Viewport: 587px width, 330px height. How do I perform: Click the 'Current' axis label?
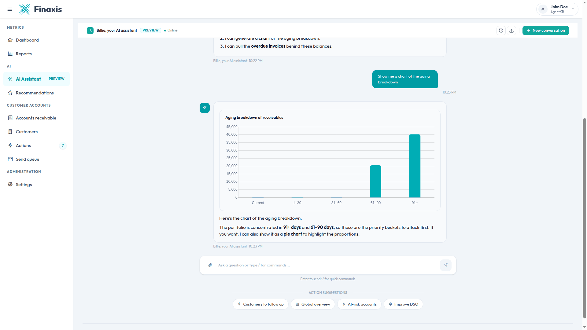pos(258,203)
